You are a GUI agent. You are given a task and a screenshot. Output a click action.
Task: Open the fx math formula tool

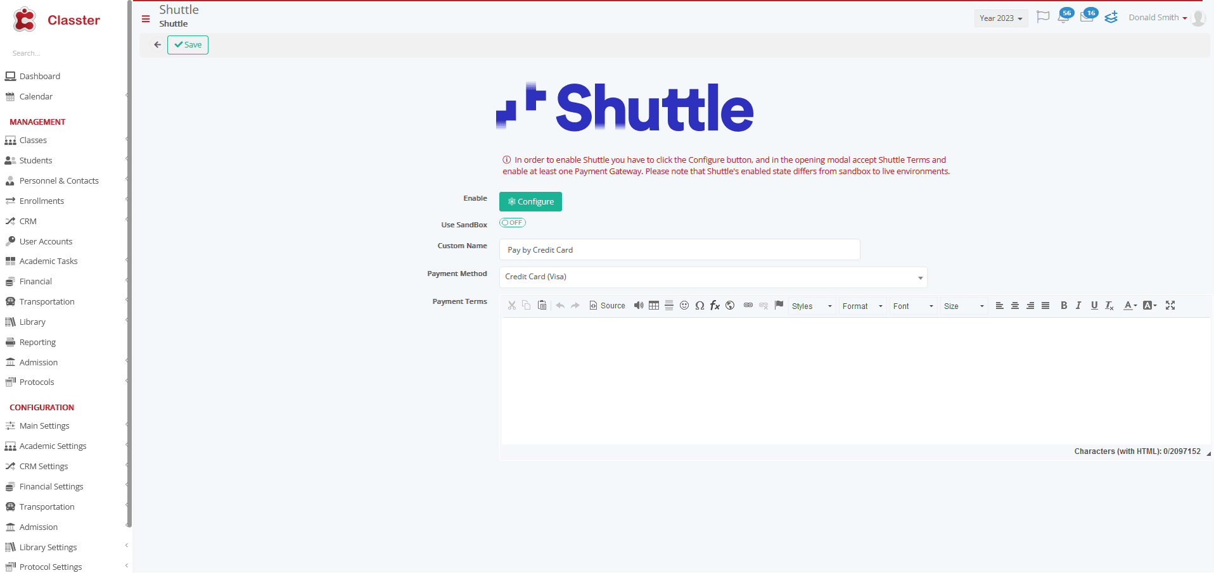pyautogui.click(x=715, y=305)
